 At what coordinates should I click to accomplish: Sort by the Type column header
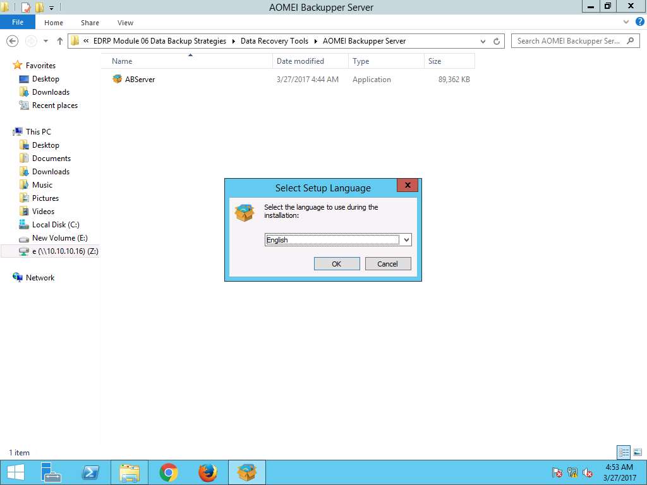(x=386, y=61)
